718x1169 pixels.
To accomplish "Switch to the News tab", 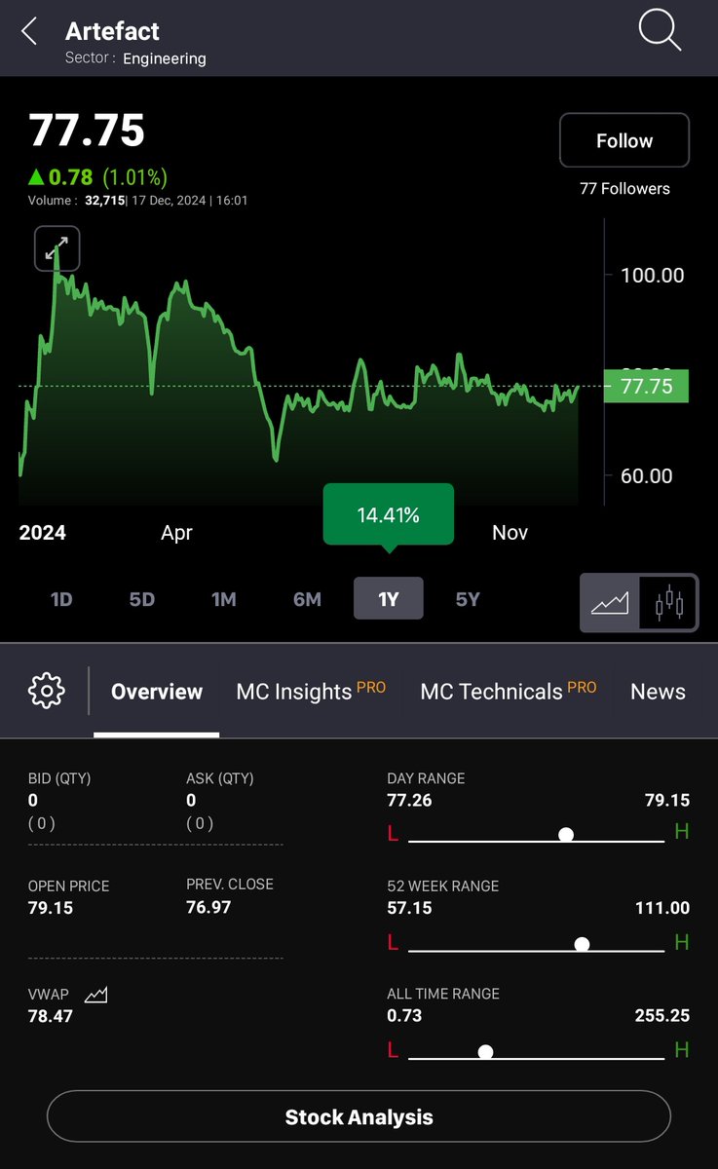I will point(658,692).
